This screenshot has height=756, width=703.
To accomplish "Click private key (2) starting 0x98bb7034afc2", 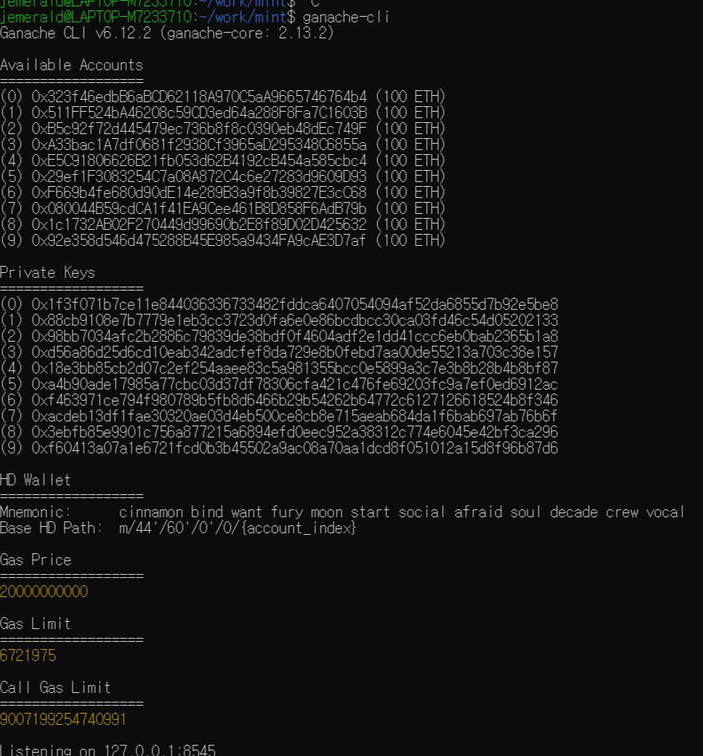I will pyautogui.click(x=294, y=336).
